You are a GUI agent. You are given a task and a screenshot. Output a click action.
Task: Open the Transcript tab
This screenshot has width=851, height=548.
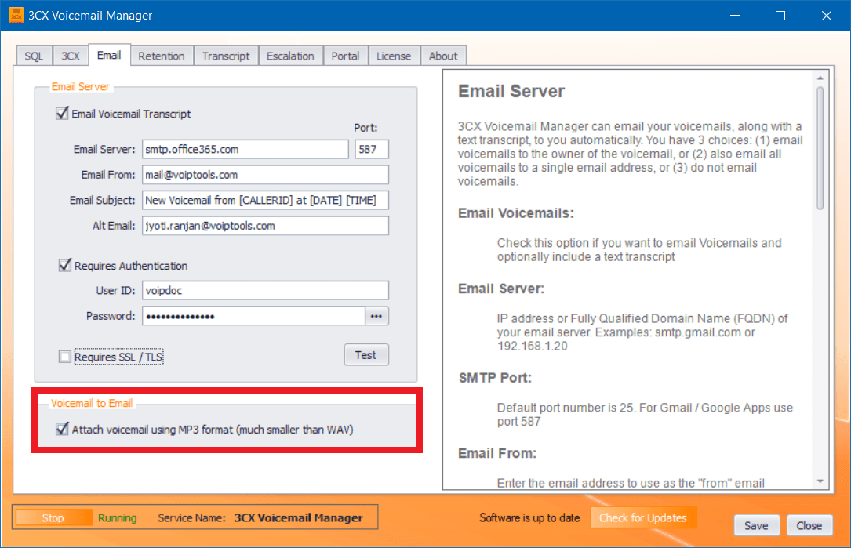(x=226, y=56)
